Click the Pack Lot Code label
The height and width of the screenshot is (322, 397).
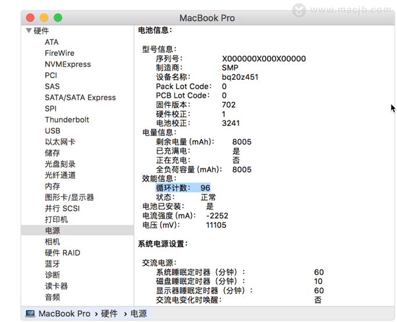[x=183, y=86]
